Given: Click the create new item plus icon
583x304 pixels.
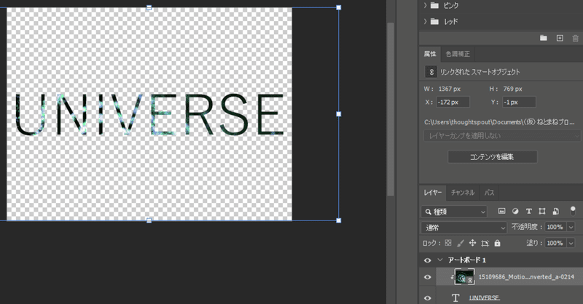Looking at the screenshot, I should 560,38.
